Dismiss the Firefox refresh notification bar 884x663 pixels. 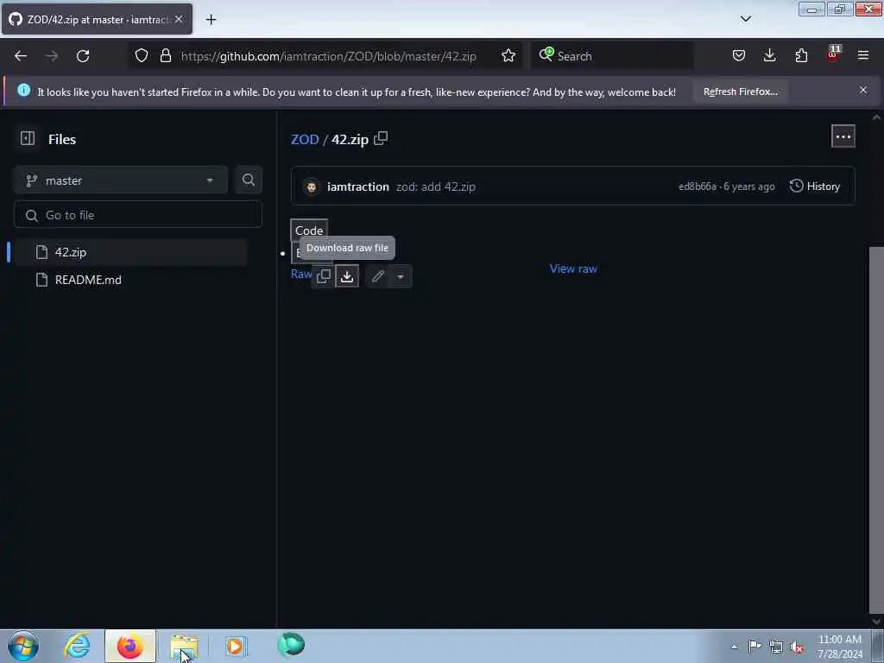[863, 90]
